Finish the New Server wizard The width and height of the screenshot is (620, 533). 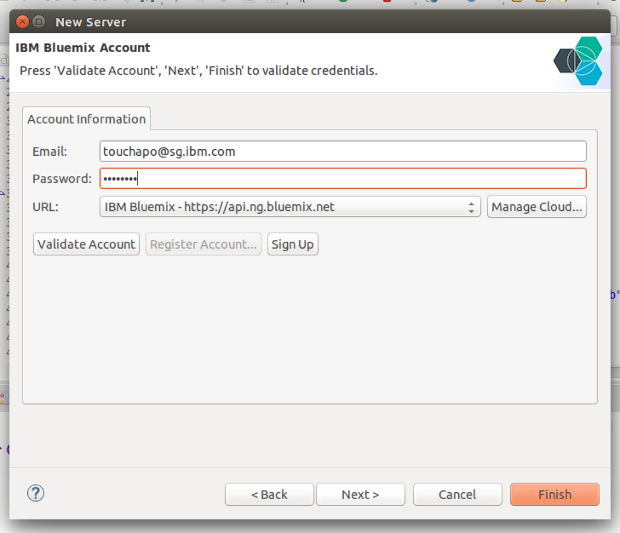tap(555, 495)
